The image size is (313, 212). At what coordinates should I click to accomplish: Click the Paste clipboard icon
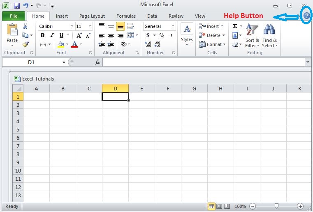tap(12, 30)
